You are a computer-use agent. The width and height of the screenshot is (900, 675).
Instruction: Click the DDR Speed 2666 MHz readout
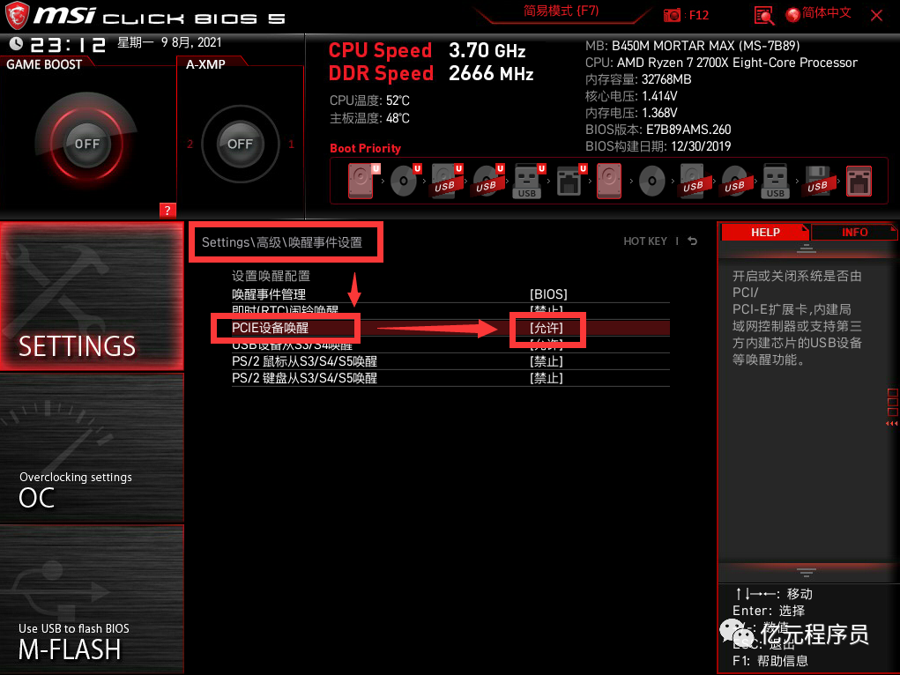[x=431, y=73]
